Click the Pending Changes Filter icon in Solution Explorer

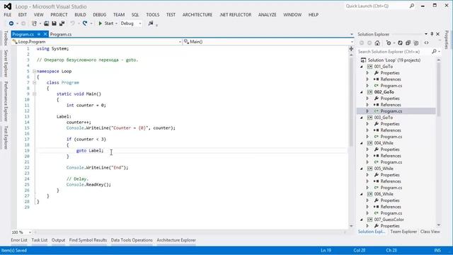pos(389,42)
